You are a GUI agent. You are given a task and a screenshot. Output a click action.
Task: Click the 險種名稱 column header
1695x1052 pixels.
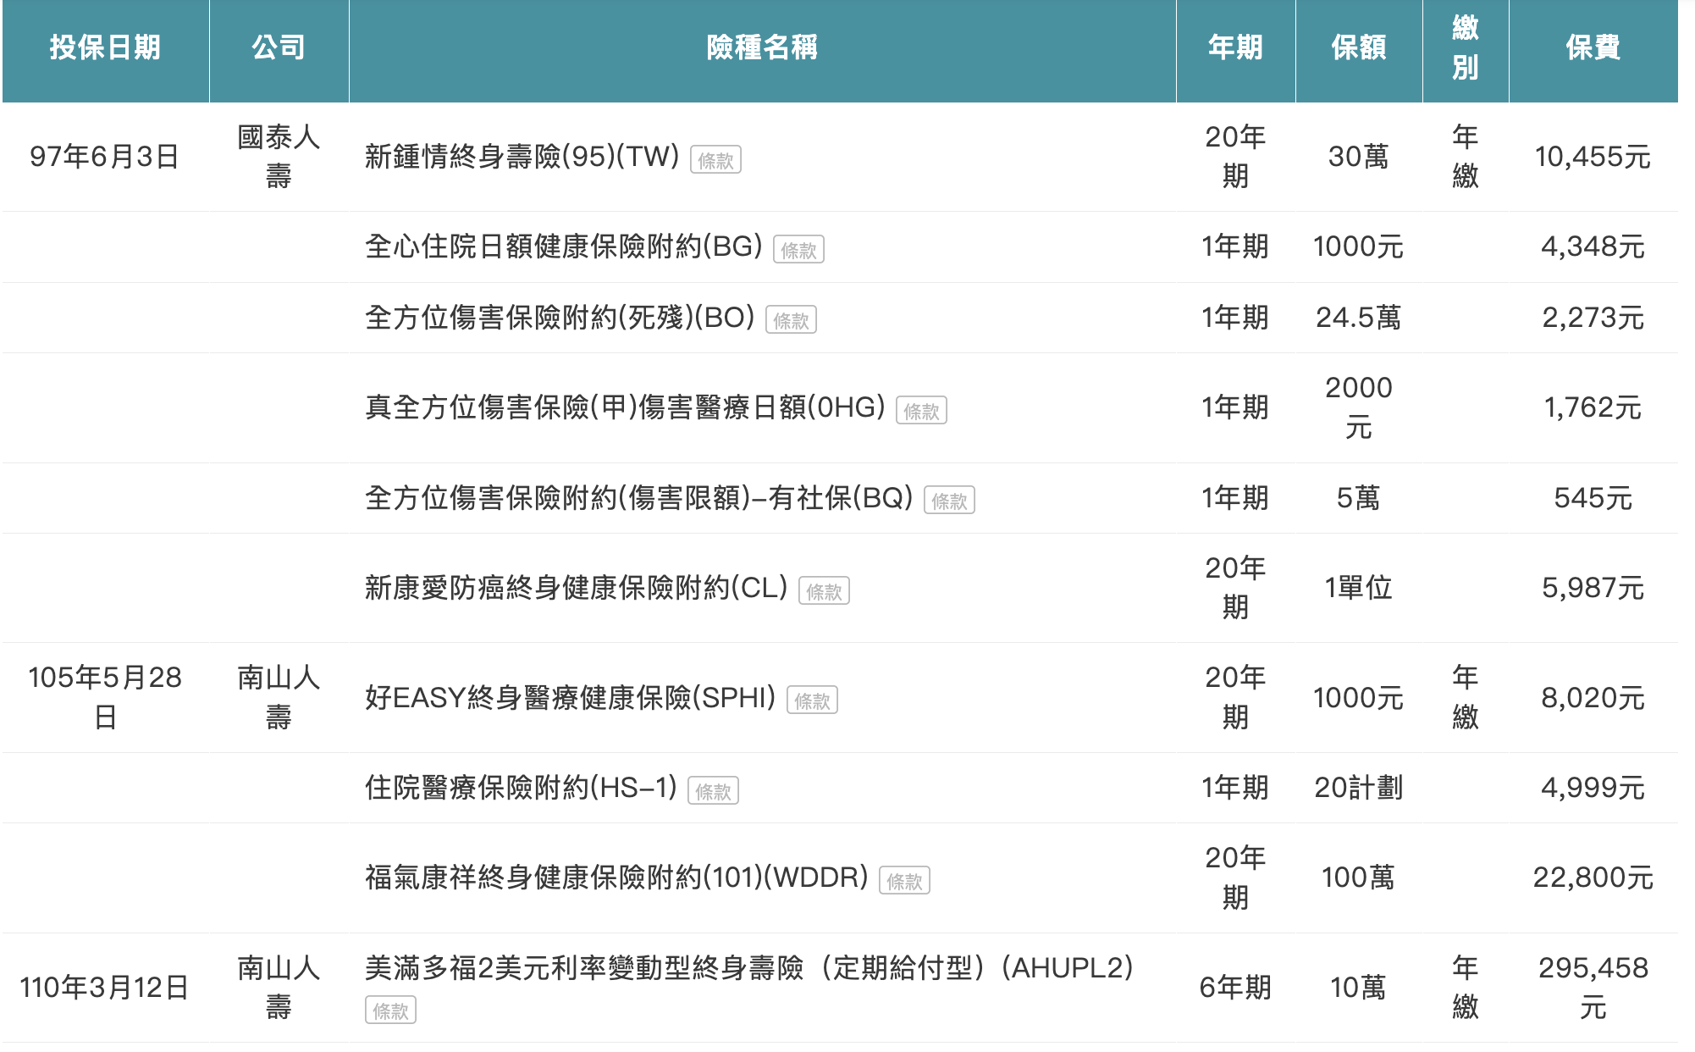pyautogui.click(x=762, y=48)
